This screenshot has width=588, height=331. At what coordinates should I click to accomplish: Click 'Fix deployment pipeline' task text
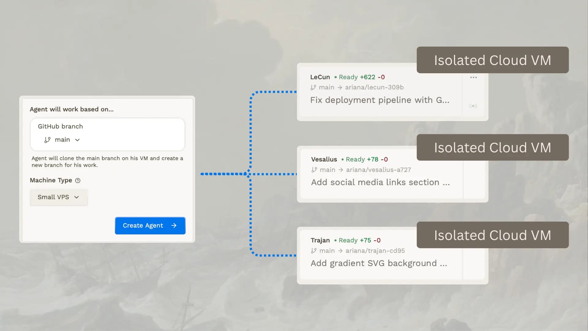coord(379,100)
